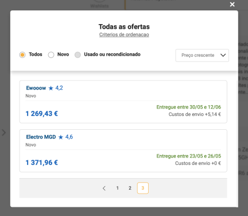Click the Electro MGD 4,6 rating value
The image size is (248, 216).
[x=69, y=137]
